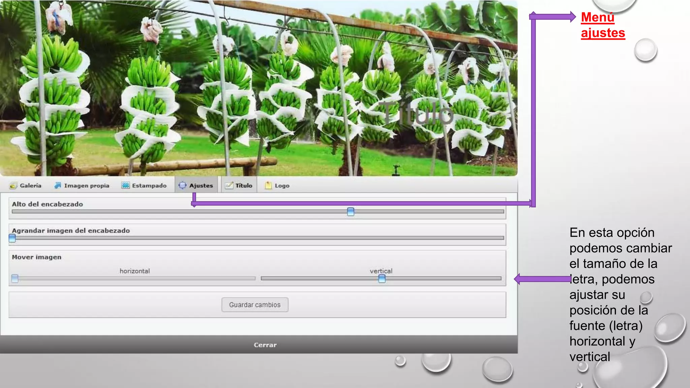This screenshot has height=388, width=690.
Task: Select the Ajustes tab label
Action: pyautogui.click(x=201, y=186)
